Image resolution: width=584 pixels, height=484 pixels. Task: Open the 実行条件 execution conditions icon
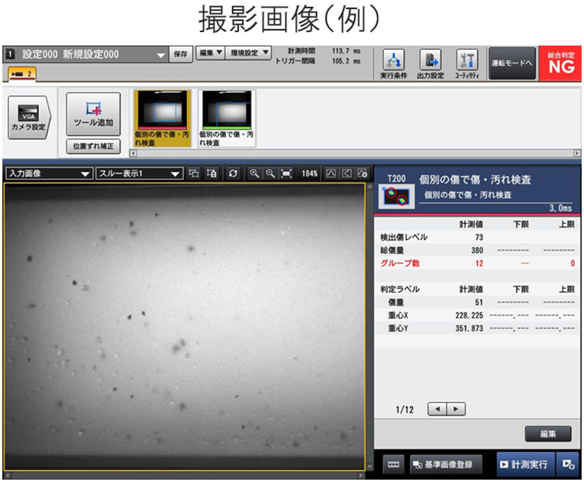[394, 64]
